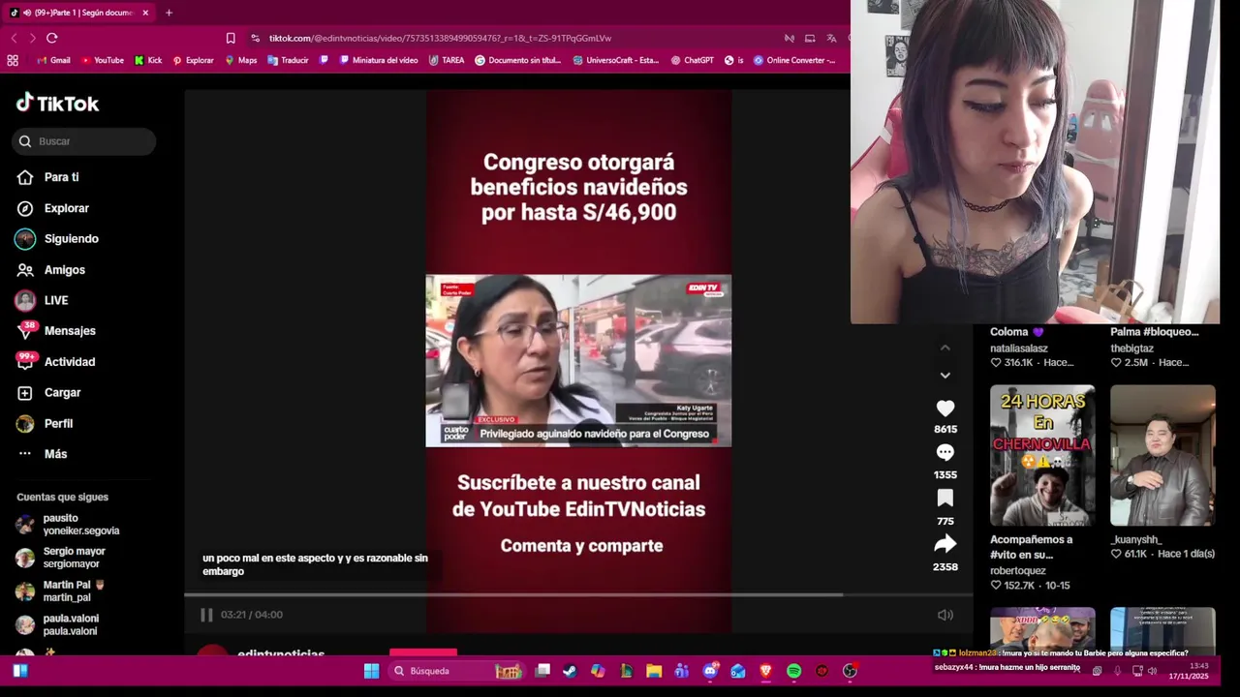Open nataliasalasz username
This screenshot has width=1240, height=697.
pyautogui.click(x=1019, y=348)
